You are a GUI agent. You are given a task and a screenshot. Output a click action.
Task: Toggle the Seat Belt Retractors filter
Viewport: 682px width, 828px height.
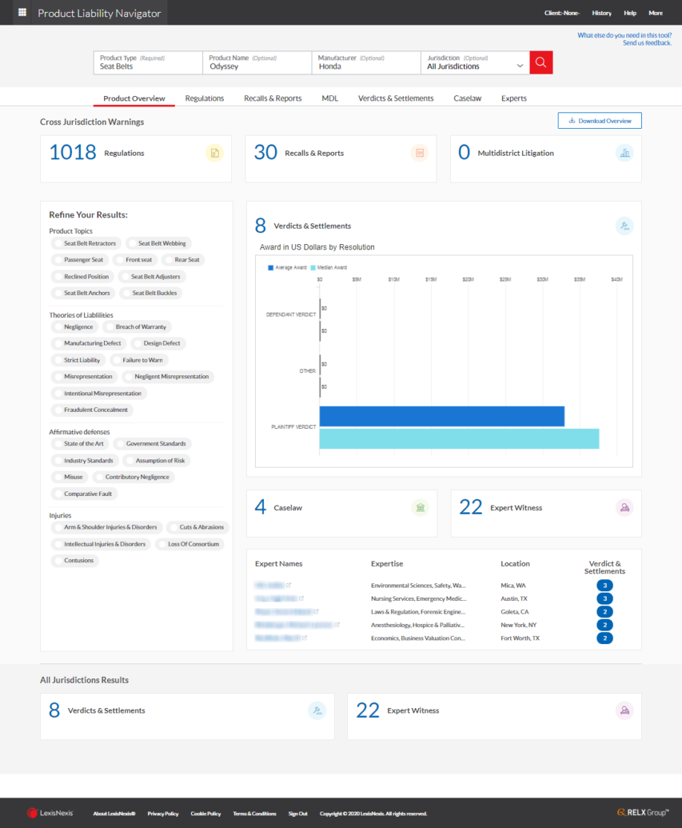click(86, 243)
